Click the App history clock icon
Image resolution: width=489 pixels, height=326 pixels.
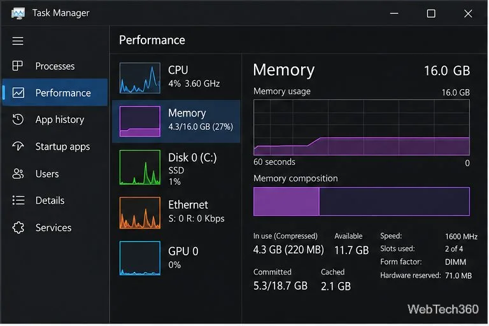18,120
